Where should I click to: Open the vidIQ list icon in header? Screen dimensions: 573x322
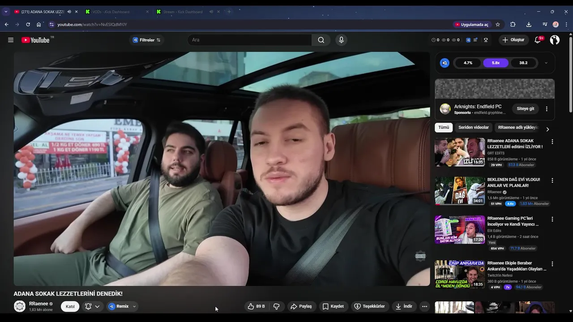(475, 40)
